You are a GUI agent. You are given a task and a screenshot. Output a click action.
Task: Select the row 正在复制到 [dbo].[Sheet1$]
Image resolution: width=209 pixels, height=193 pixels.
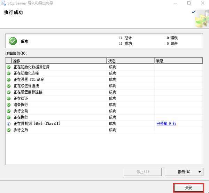tap(104, 124)
